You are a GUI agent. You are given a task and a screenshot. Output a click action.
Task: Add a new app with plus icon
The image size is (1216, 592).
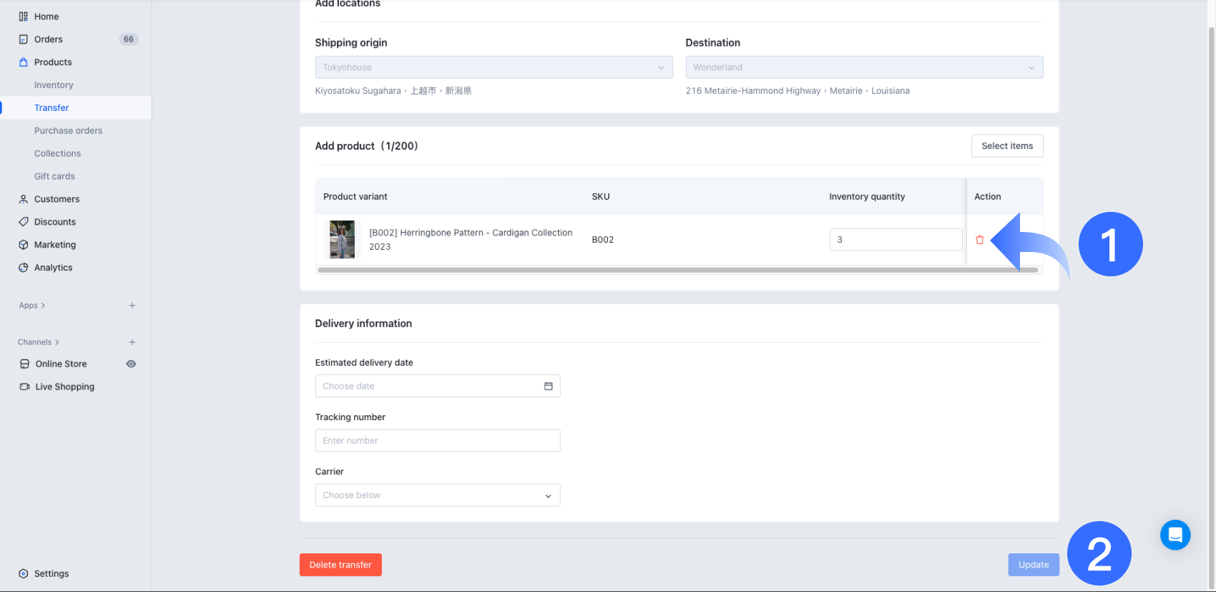132,306
